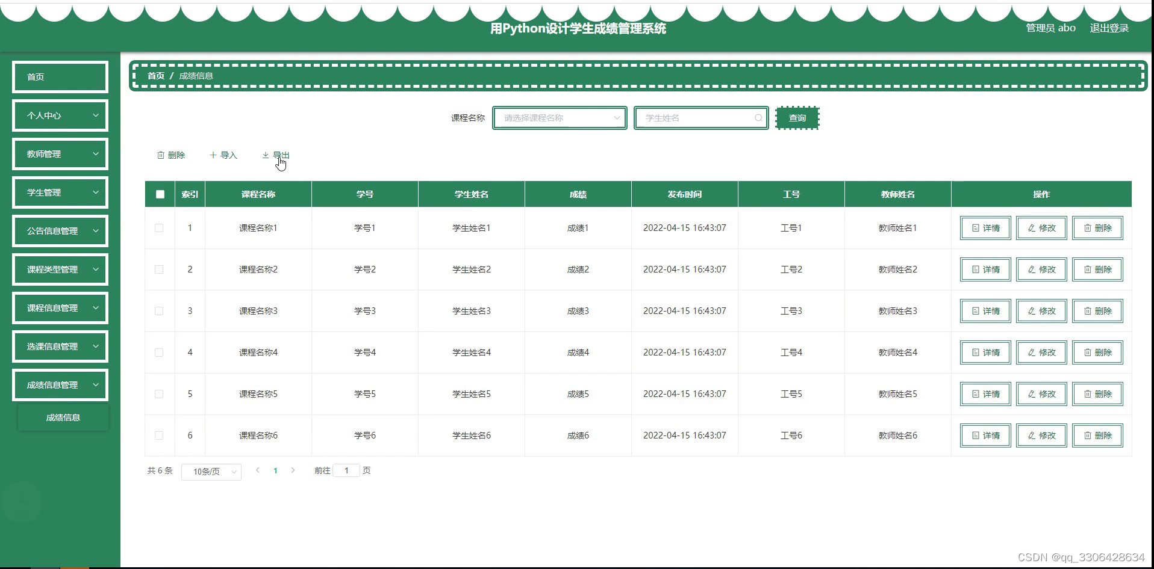Expand the 课程类型管理 sidebar menu
This screenshot has height=569, width=1154.
click(x=60, y=269)
